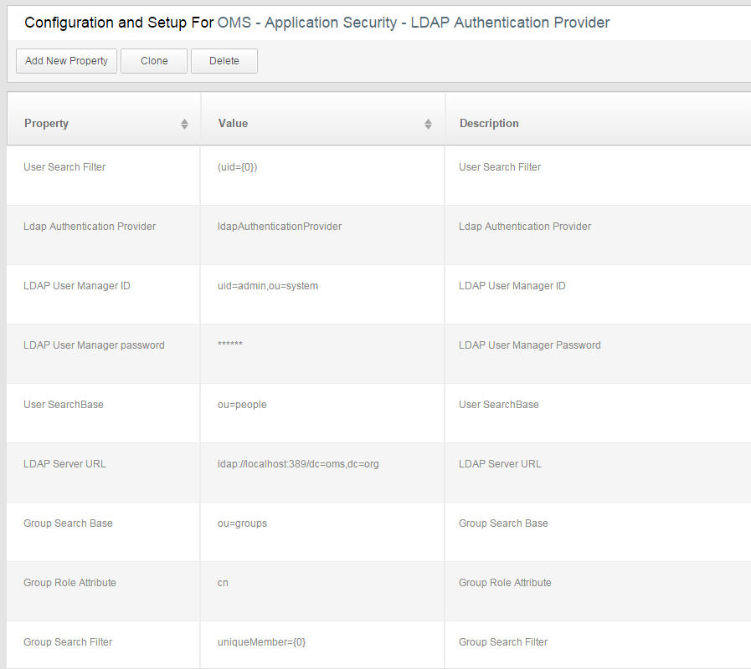751x669 pixels.
Task: Click the Add New Property button
Action: 66,61
